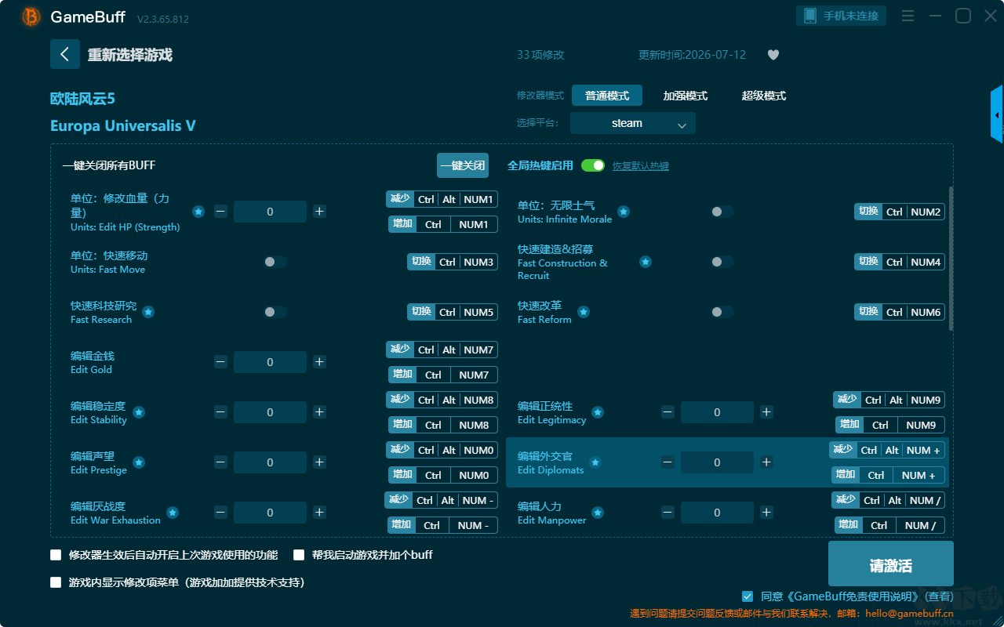
Task: Increase Edit Gold value with plus
Action: (x=319, y=362)
